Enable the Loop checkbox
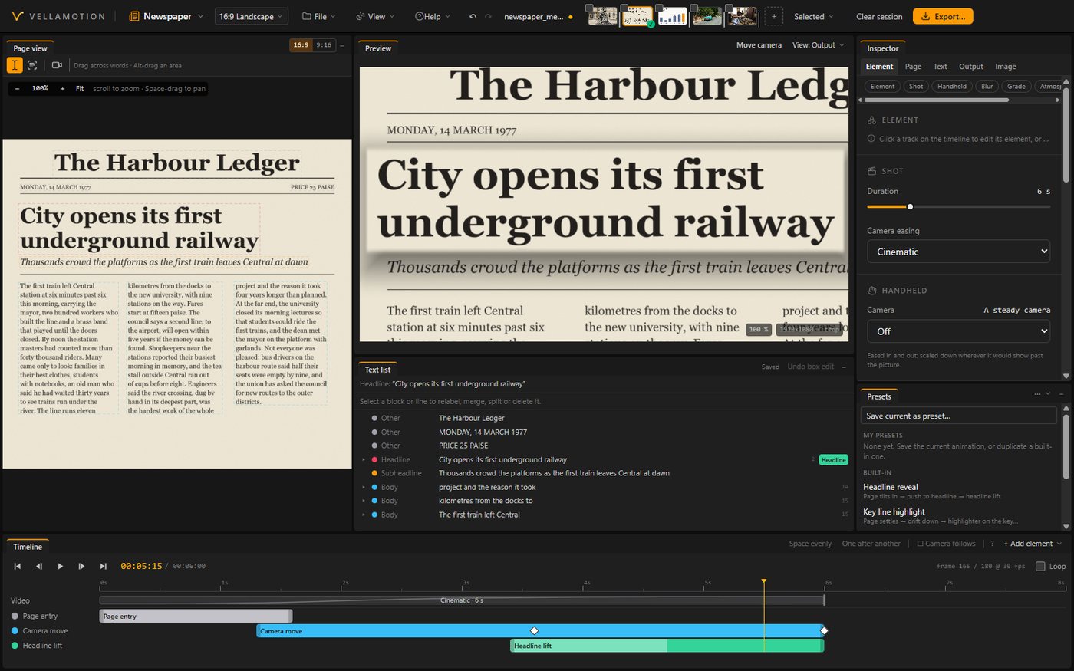Screen dimensions: 1074x671 pos(1040,567)
